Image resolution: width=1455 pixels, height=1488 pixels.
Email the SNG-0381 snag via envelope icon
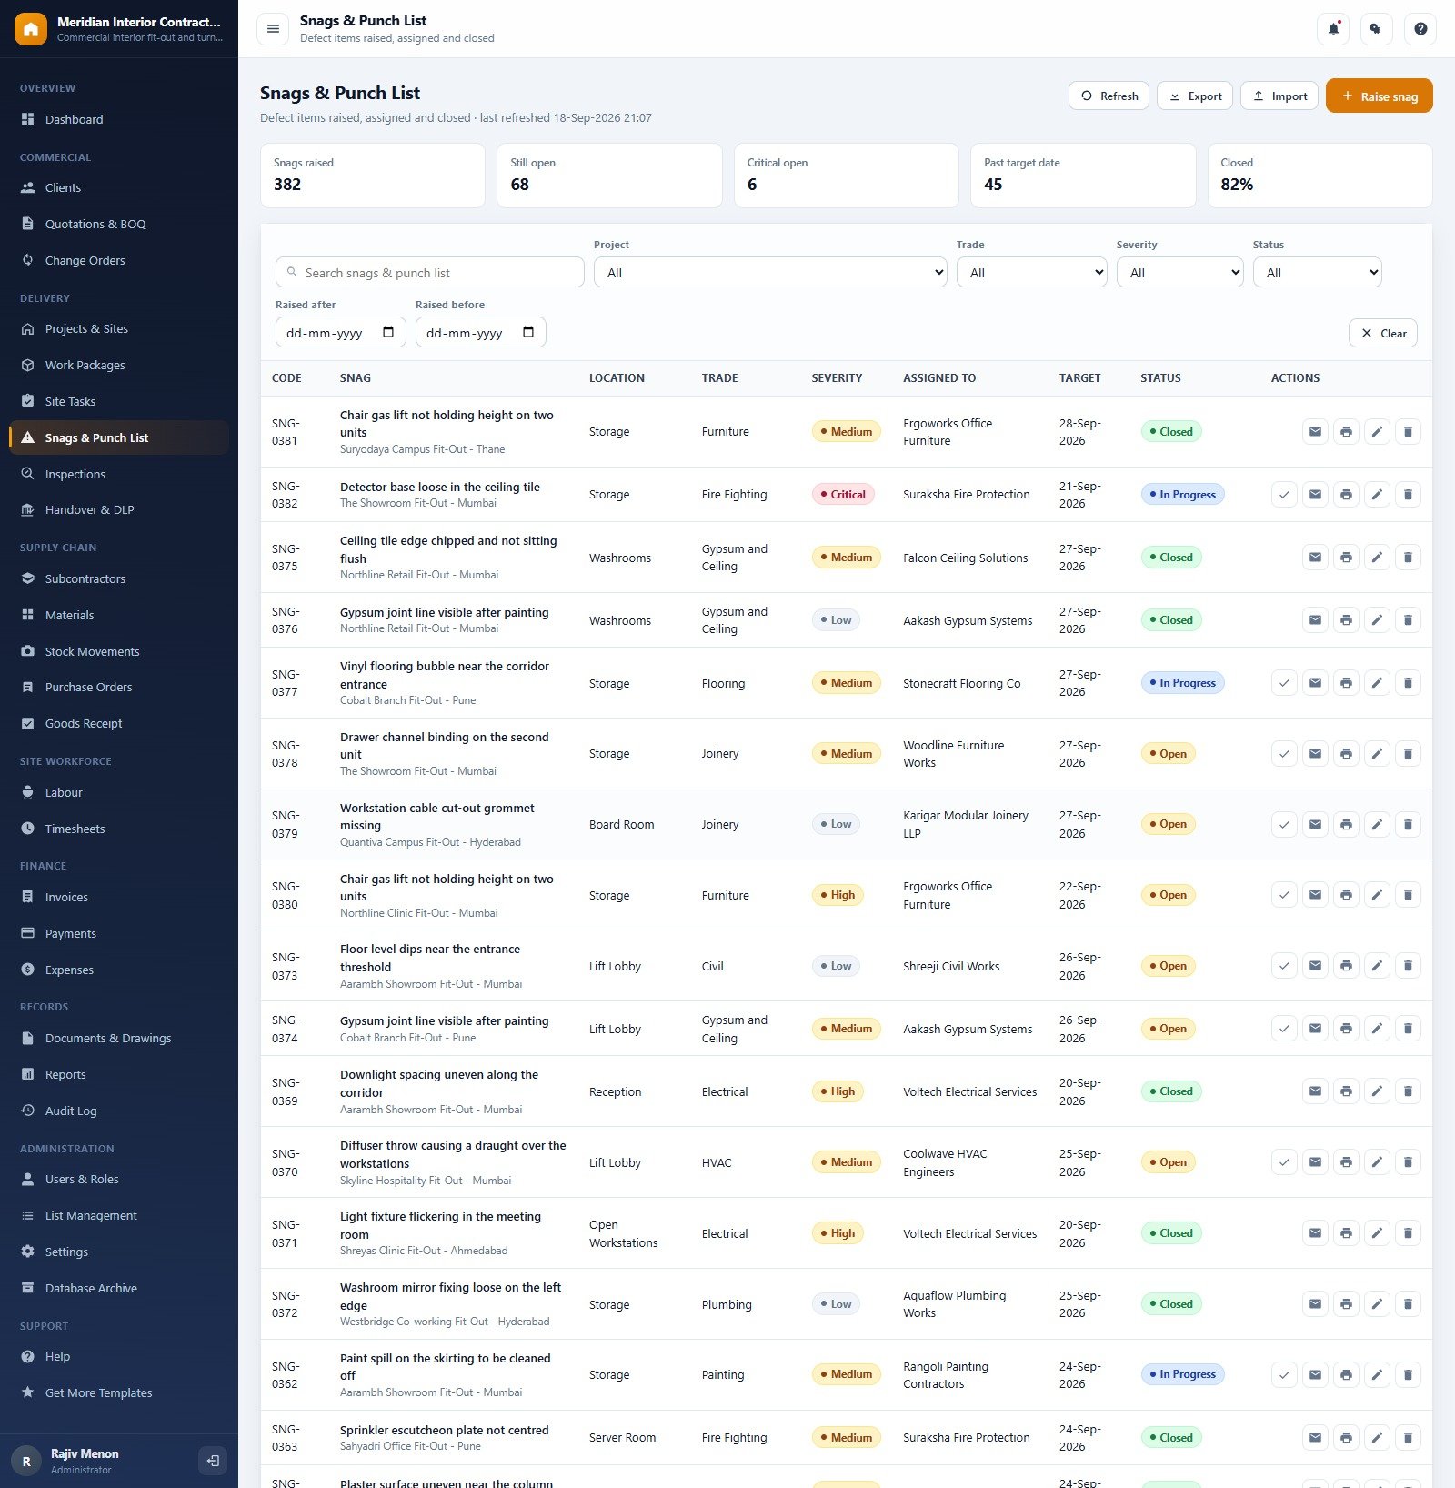(1315, 432)
